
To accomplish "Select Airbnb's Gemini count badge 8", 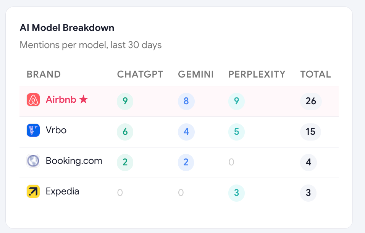I will (x=186, y=101).
